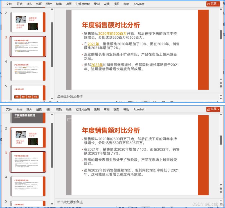Select the 帮助 tab in the upper window
The image size is (225, 208).
click(126, 4)
